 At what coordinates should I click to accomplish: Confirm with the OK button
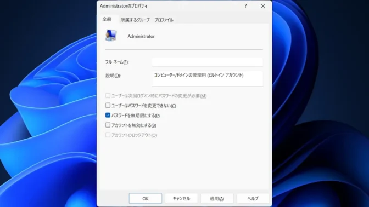coord(146,199)
